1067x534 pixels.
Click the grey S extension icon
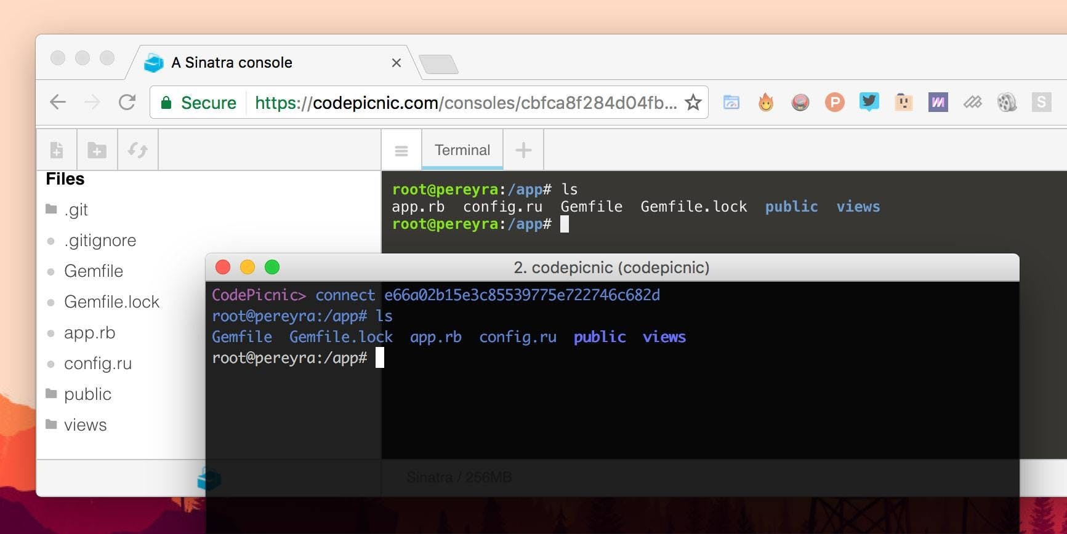coord(1042,102)
